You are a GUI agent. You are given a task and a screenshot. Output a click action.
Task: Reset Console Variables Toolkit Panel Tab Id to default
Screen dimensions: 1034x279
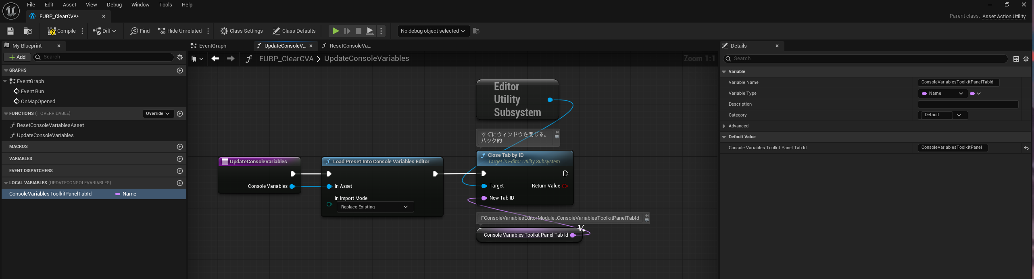coord(1026,148)
